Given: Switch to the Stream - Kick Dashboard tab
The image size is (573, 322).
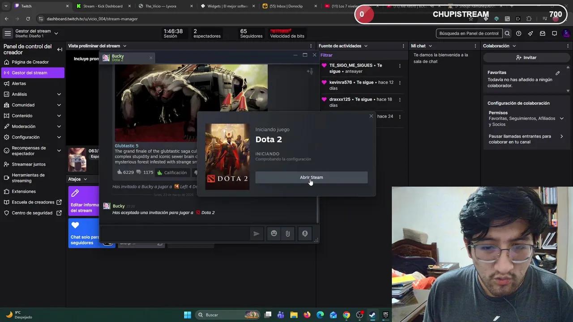Looking at the screenshot, I should (103, 6).
